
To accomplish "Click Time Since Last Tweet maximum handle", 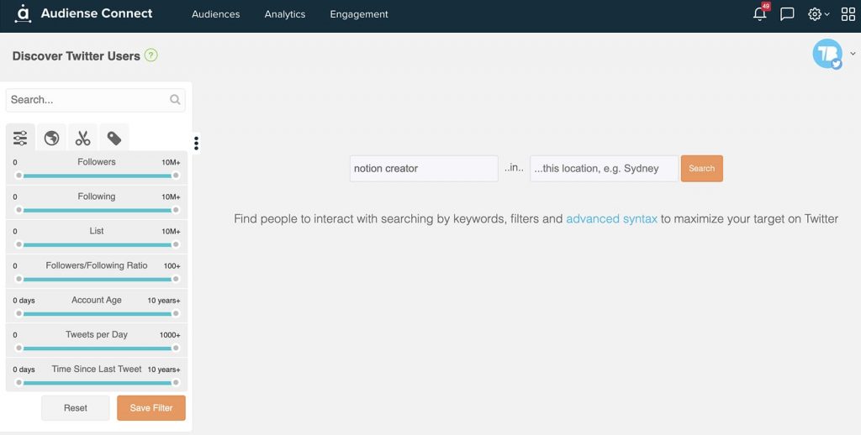I will tap(176, 383).
